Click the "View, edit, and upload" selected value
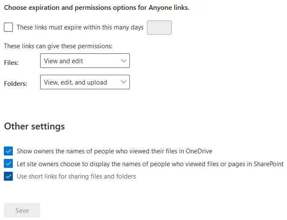Viewport: 287px width, 220px height. [x=76, y=82]
